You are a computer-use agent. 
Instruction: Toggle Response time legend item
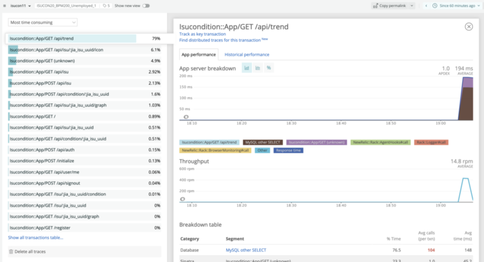288,150
